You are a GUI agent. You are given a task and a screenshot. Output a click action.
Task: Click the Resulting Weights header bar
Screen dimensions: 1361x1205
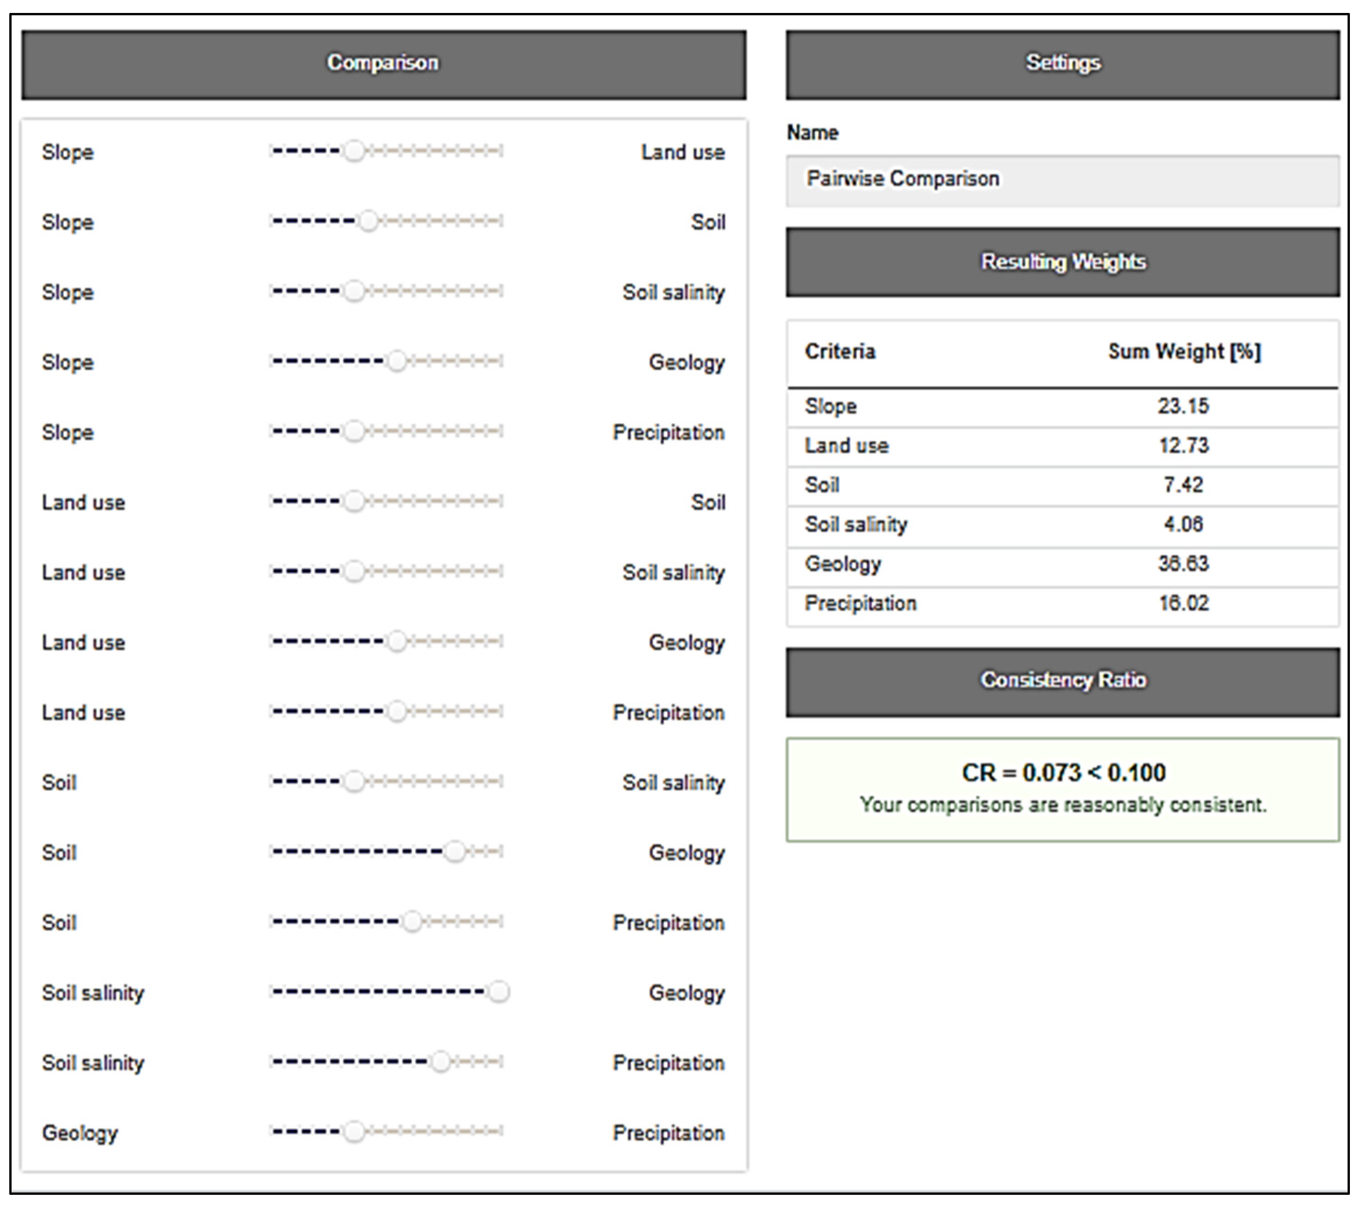tap(1063, 262)
